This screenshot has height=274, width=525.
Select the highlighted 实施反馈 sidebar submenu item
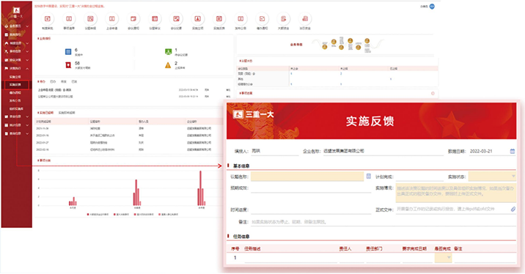[x=16, y=85]
